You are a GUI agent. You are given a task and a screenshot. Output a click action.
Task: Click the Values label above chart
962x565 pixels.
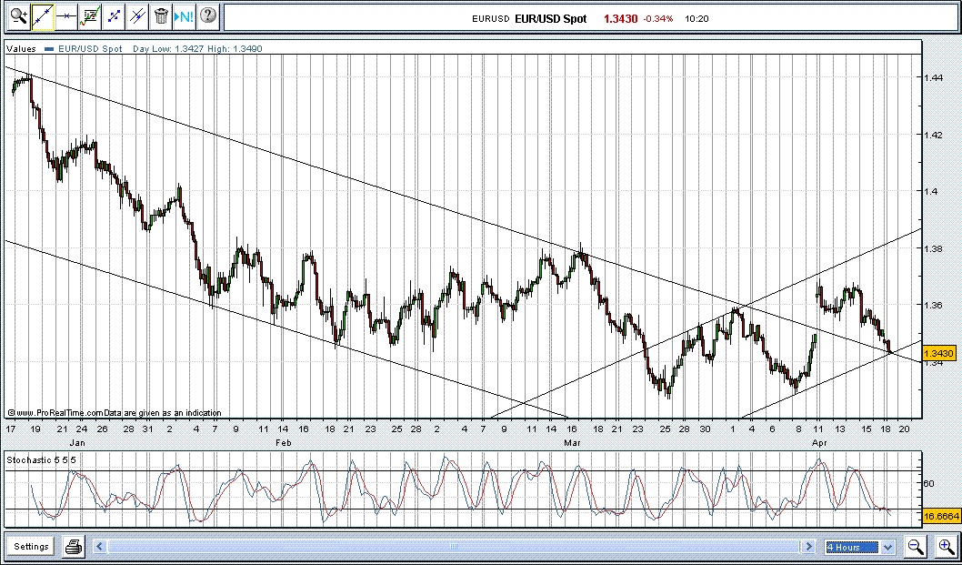21,48
